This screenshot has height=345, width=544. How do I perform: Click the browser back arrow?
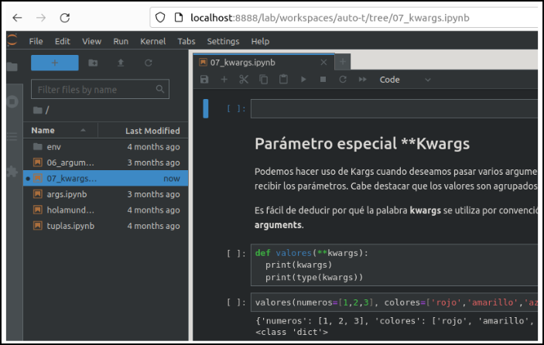pos(17,18)
